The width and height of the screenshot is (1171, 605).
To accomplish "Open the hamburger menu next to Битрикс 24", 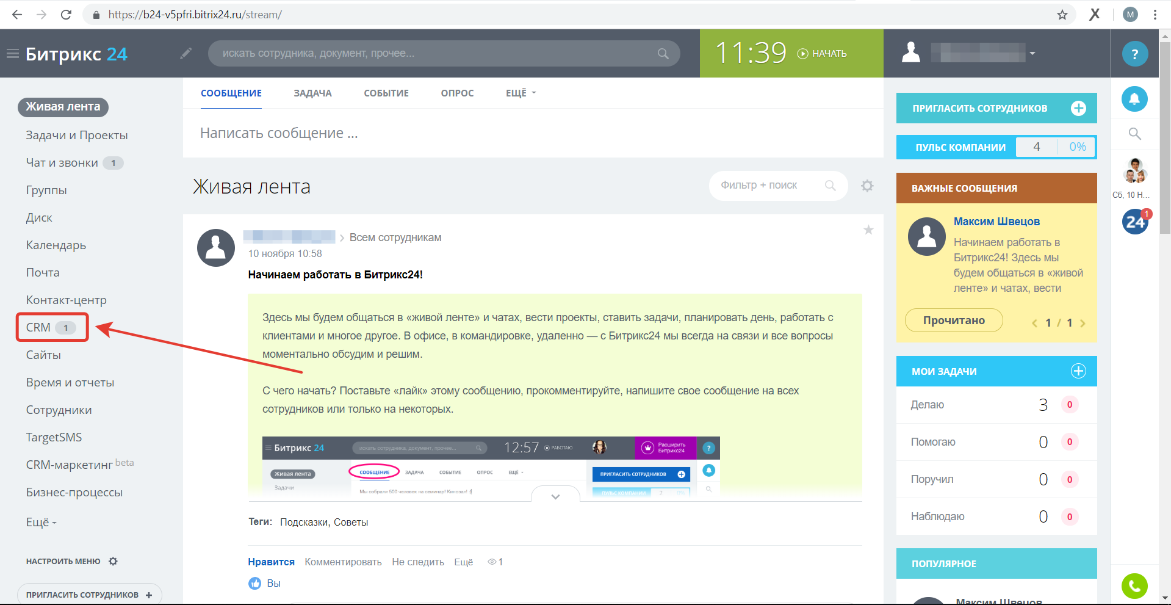I will [12, 54].
